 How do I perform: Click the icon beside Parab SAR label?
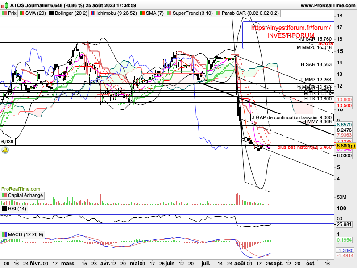218,13
